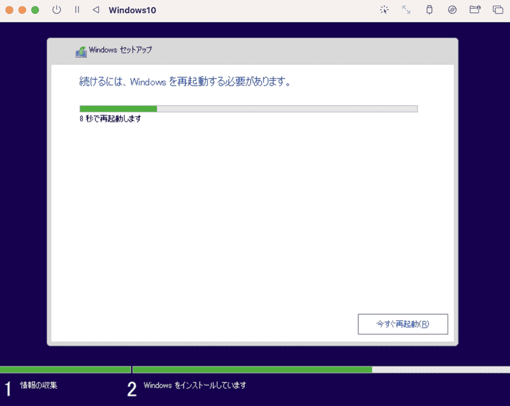Image resolution: width=510 pixels, height=406 pixels.
Task: Click the resize display arrows icon
Action: (406, 10)
